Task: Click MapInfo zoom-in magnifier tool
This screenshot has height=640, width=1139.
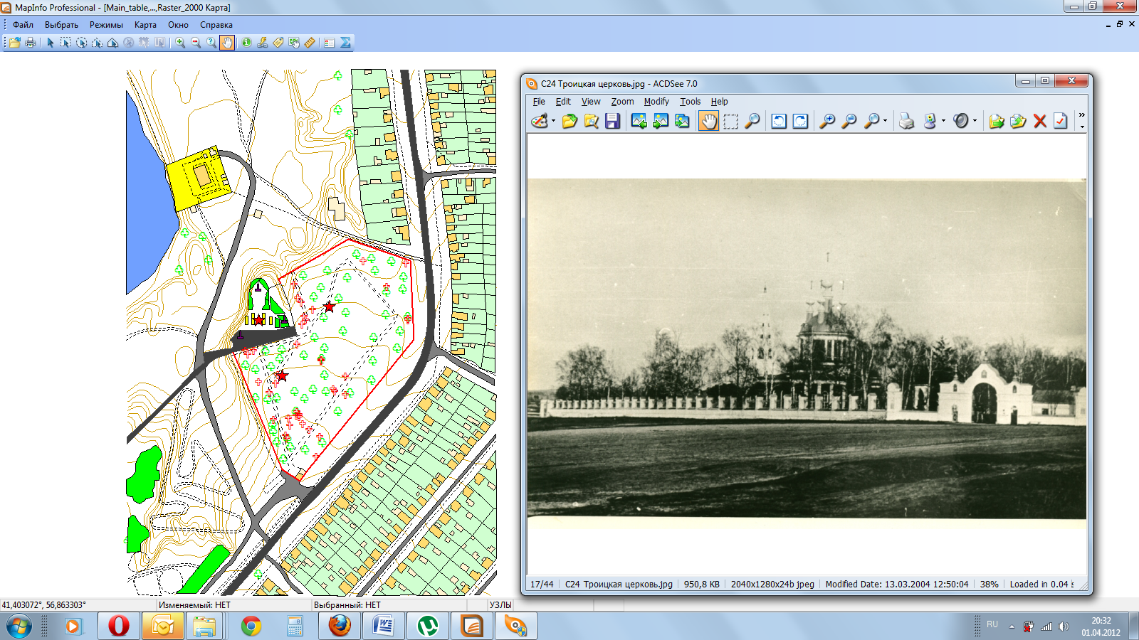Action: tap(181, 43)
